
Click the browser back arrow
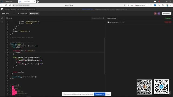click(2, 5)
